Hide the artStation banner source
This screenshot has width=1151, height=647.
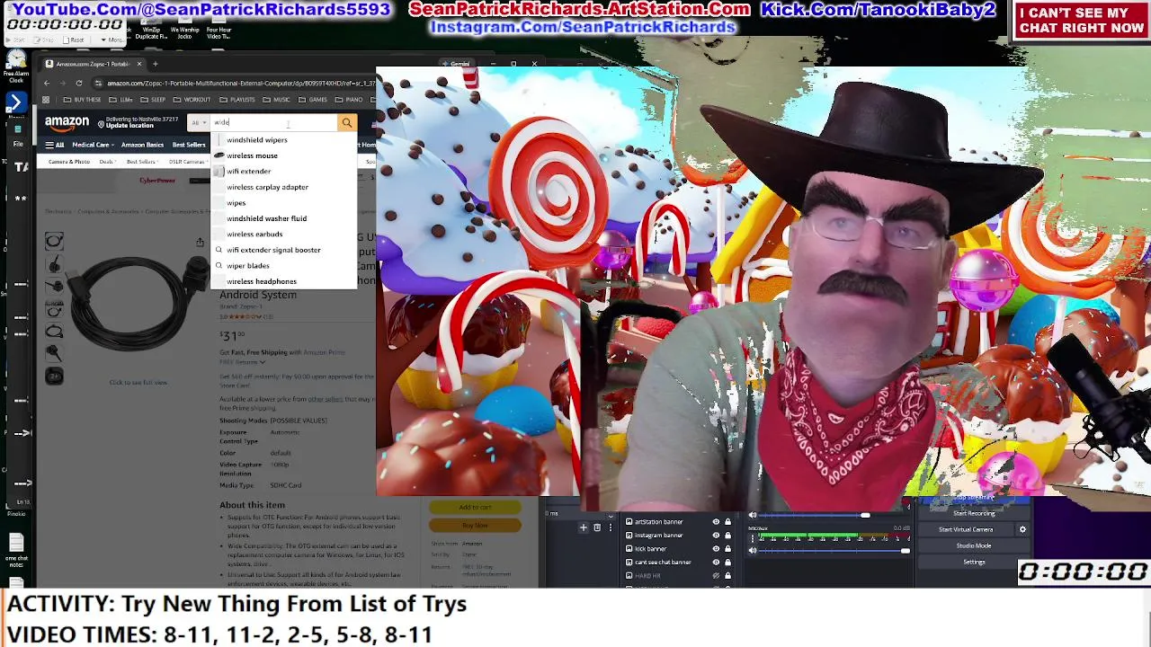pos(716,521)
